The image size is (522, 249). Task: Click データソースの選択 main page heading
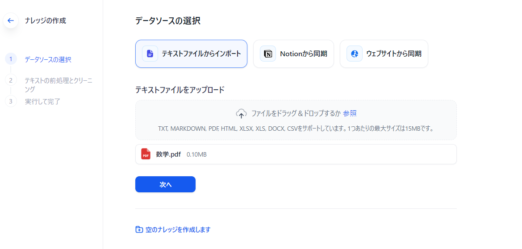[x=168, y=21]
